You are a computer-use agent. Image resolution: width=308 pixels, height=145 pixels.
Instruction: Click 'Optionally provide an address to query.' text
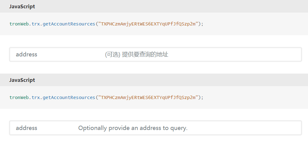click(133, 128)
